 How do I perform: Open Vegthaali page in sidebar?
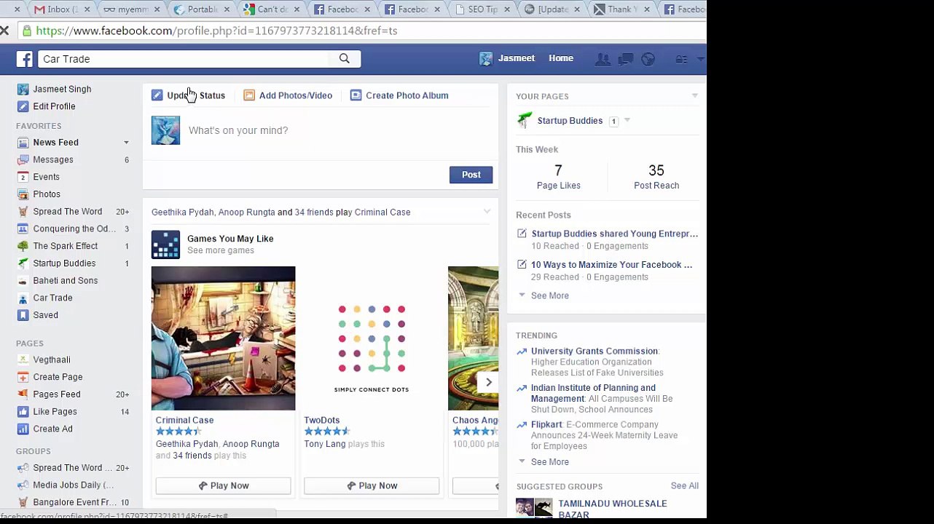click(x=52, y=360)
